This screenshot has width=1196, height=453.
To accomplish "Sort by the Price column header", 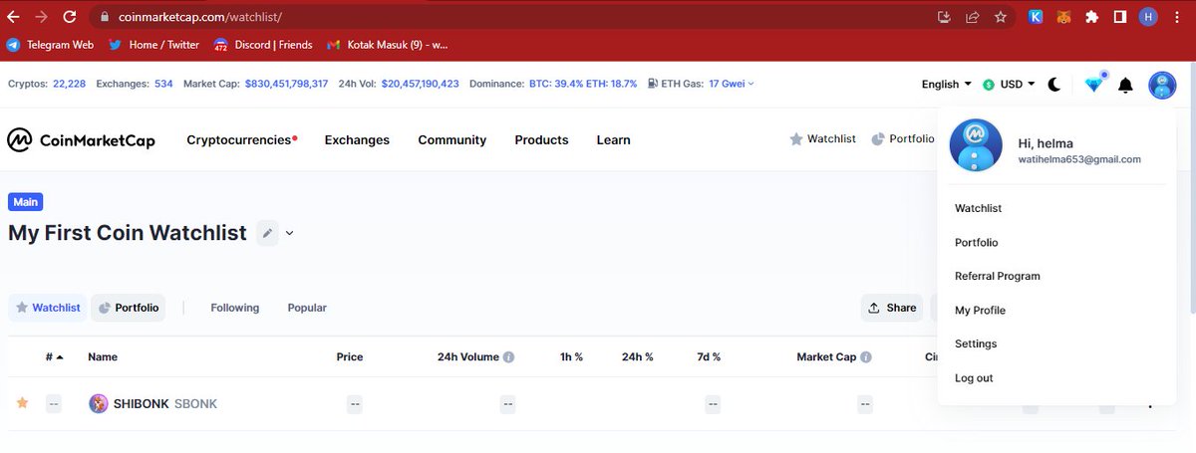I will click(x=350, y=356).
